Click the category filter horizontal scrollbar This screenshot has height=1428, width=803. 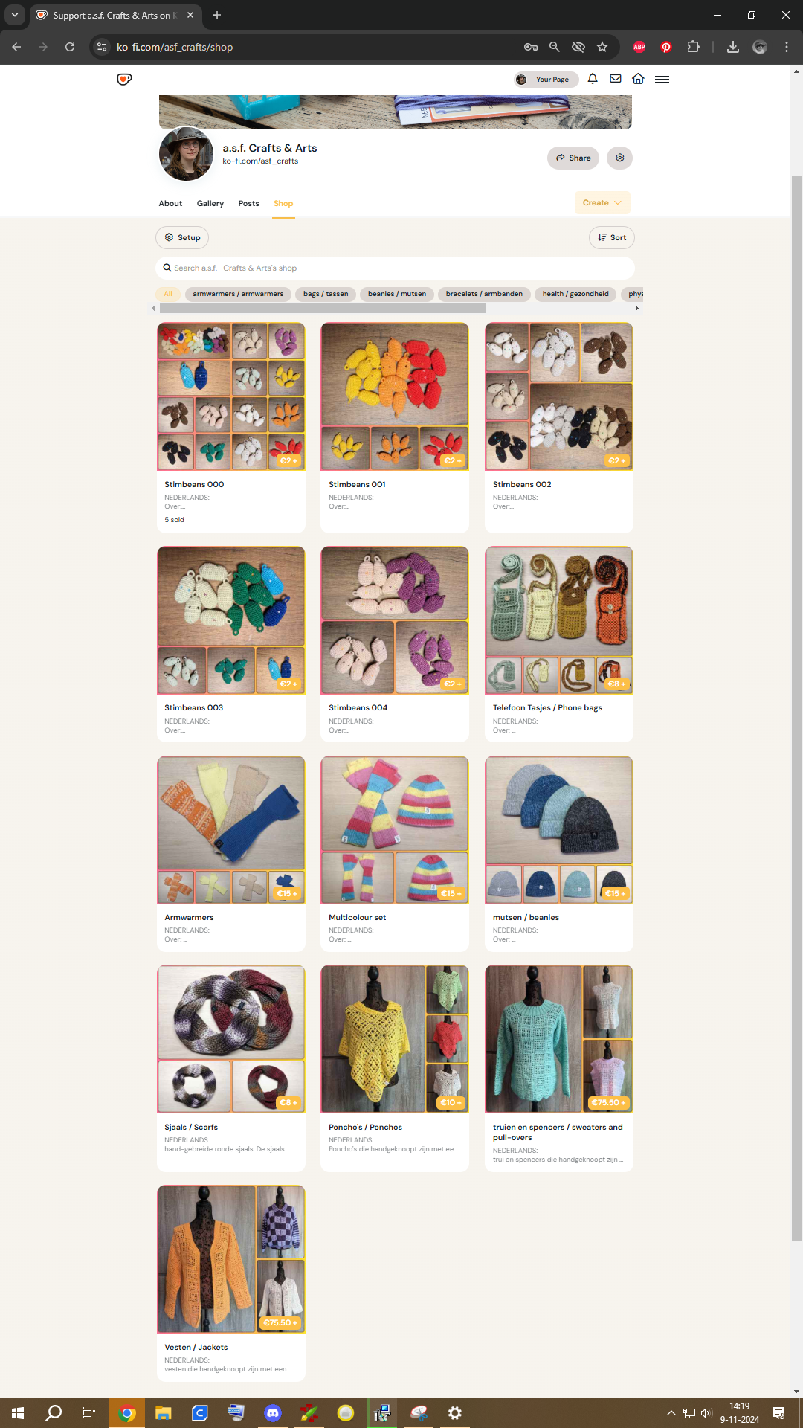323,308
